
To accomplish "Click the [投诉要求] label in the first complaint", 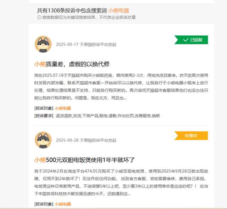I will click(x=44, y=116).
